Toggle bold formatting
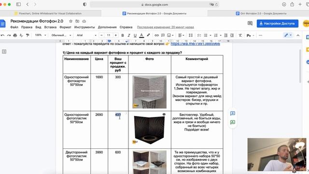 coord(123,35)
